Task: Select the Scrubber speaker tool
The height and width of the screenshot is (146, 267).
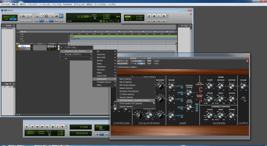Action: tap(56, 16)
